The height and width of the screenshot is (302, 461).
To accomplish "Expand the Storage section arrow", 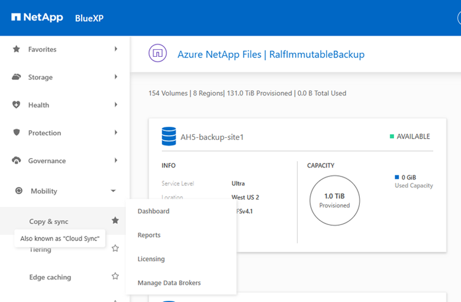I will pos(116,77).
